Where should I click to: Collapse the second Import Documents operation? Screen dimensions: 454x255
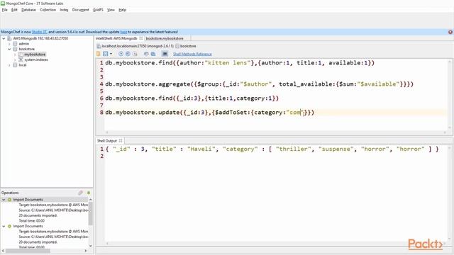point(4,227)
